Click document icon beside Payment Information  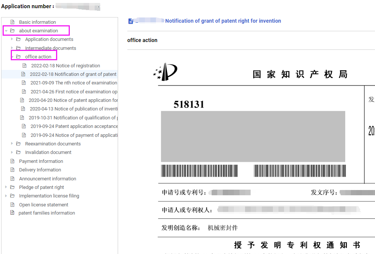pos(12,161)
